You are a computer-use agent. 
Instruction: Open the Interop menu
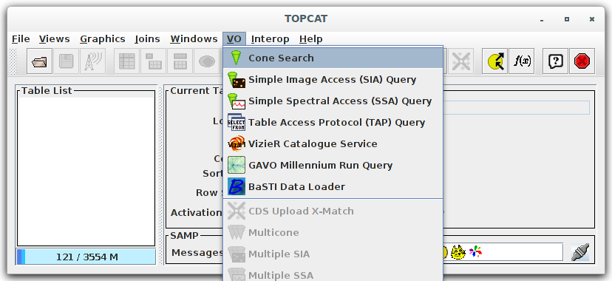click(270, 39)
